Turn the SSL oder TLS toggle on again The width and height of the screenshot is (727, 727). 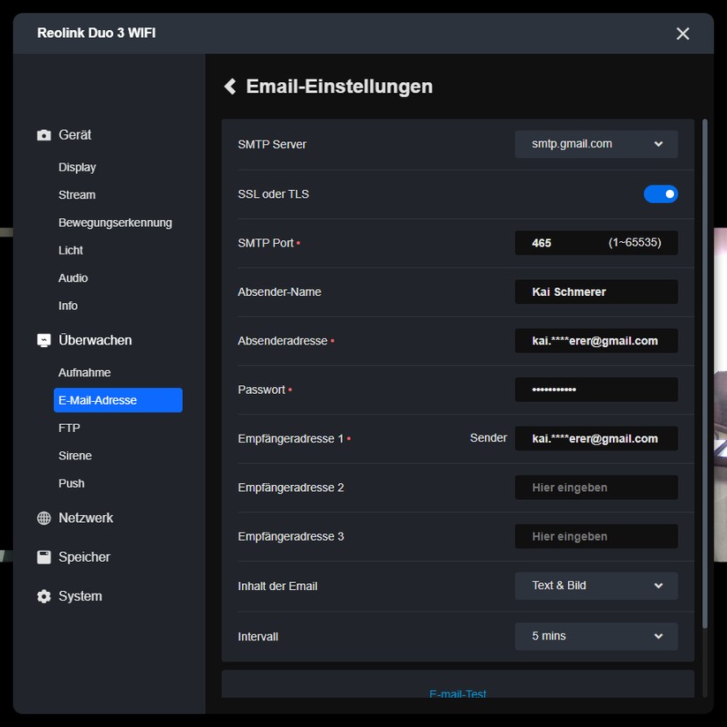[x=661, y=193]
